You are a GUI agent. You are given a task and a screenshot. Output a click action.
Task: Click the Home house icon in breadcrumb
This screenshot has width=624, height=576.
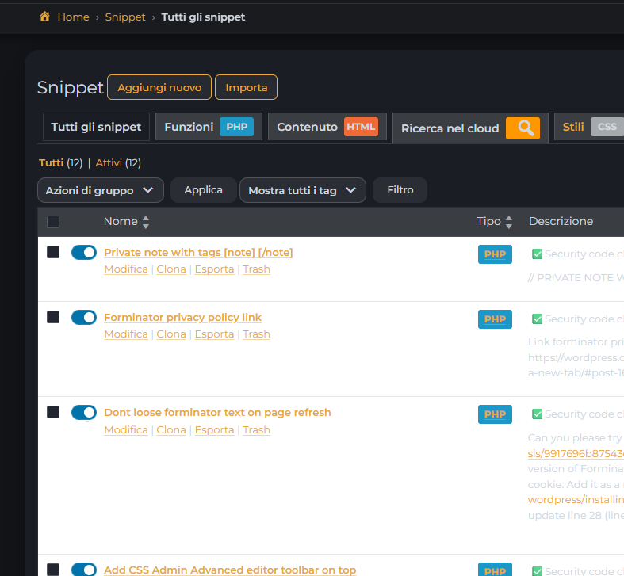(x=44, y=17)
